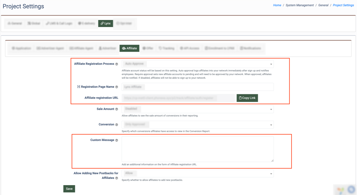
Task: Click the colorful widget icon bottom-right
Action: tap(340, 190)
